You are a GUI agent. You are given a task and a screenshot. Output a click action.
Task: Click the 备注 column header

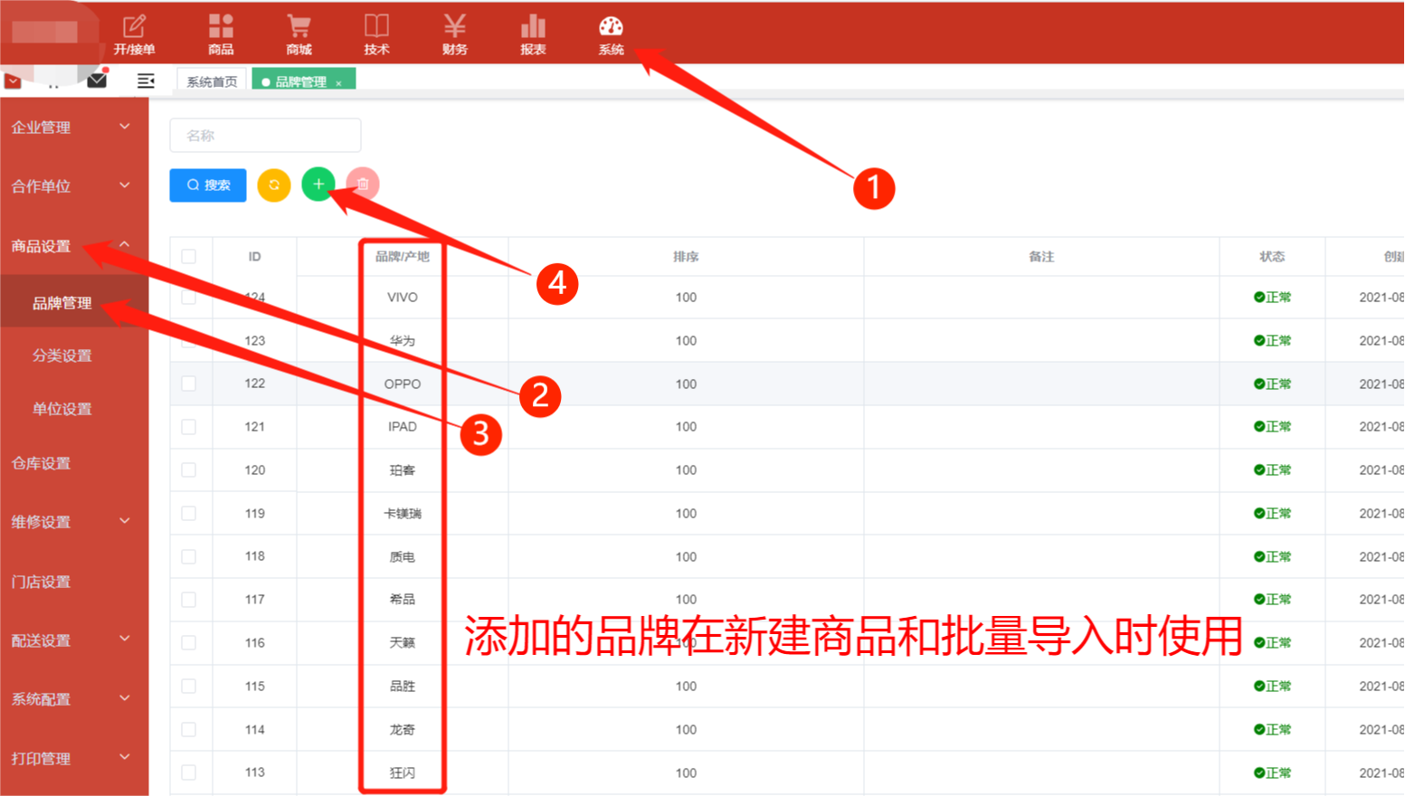[1041, 257]
